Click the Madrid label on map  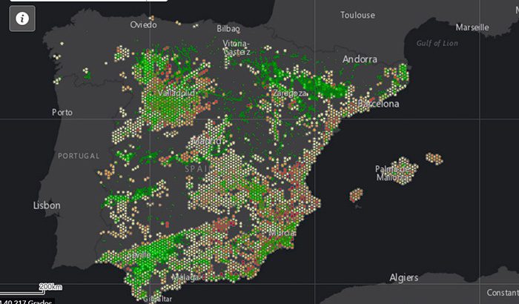click(206, 140)
